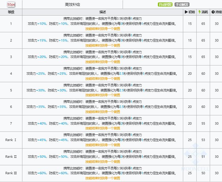This screenshot has width=222, height=182.
Task: Click the Rank Ⅲ level cell
Action: tap(11, 173)
